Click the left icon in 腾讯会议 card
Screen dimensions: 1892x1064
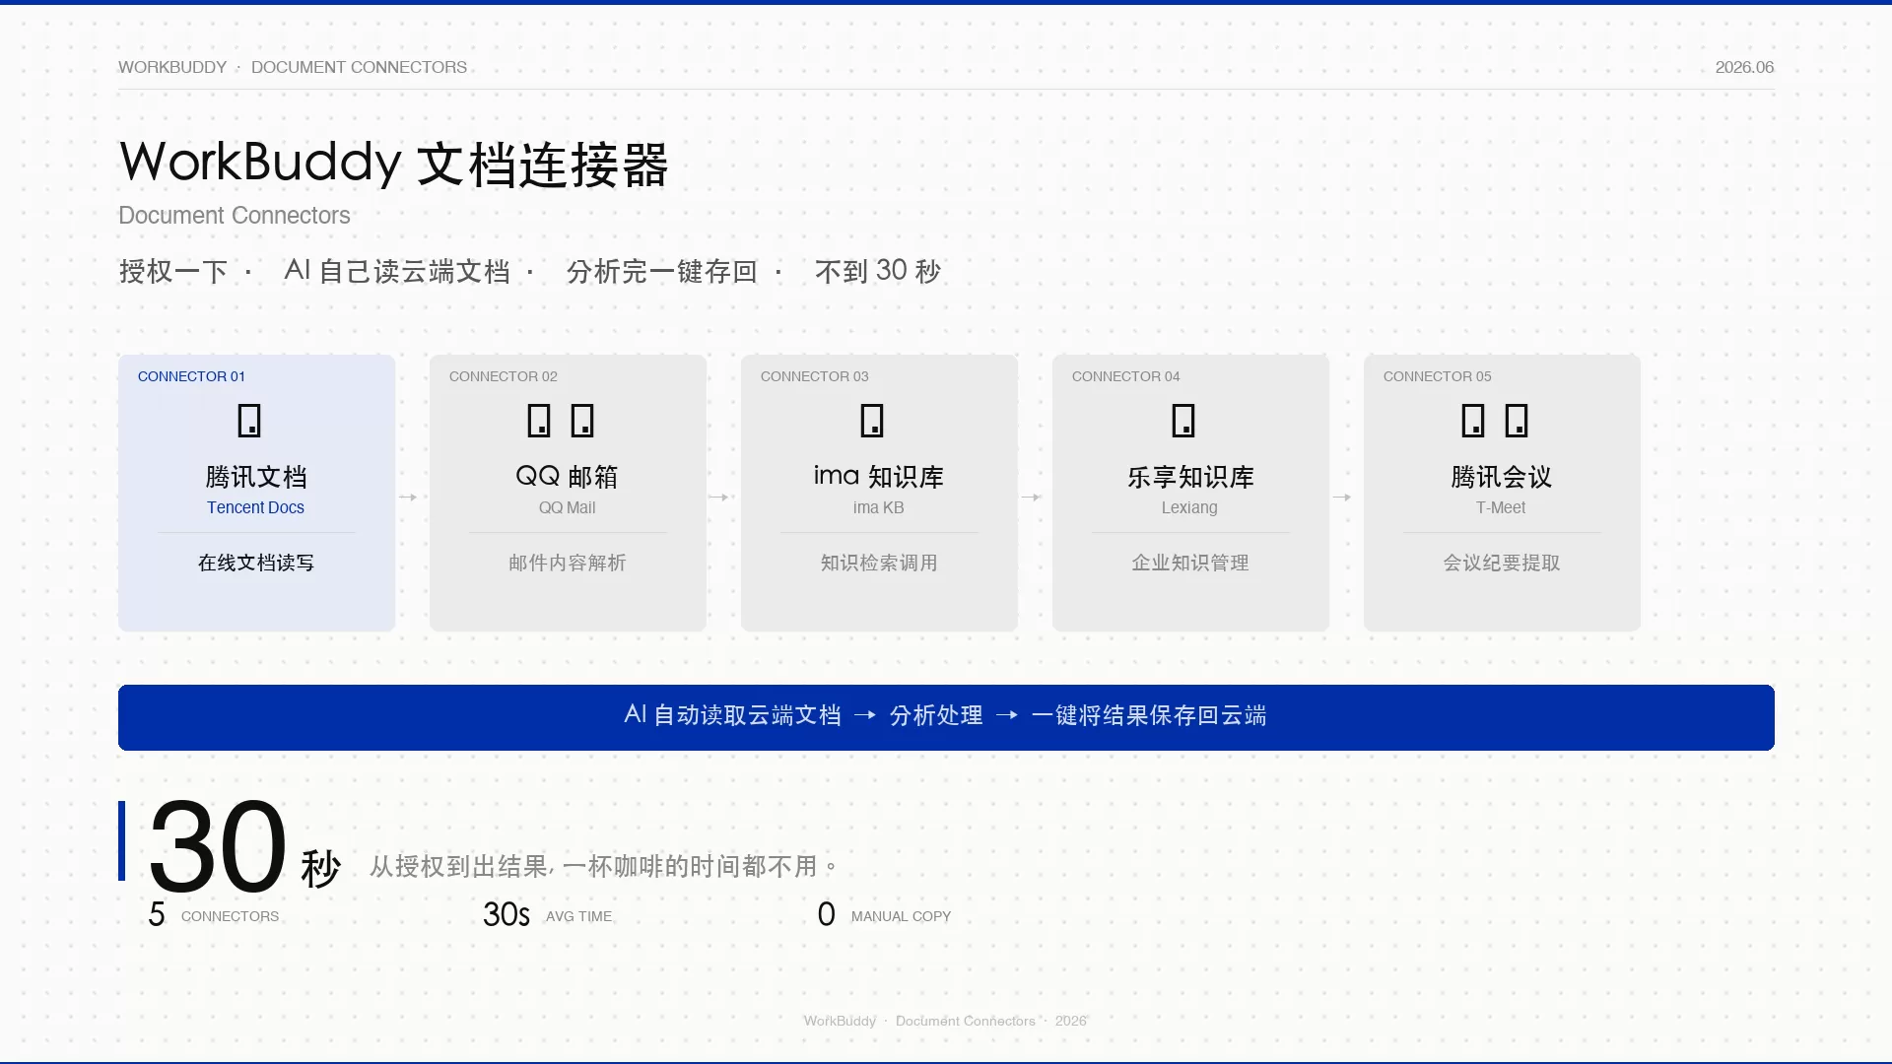pyautogui.click(x=1473, y=421)
